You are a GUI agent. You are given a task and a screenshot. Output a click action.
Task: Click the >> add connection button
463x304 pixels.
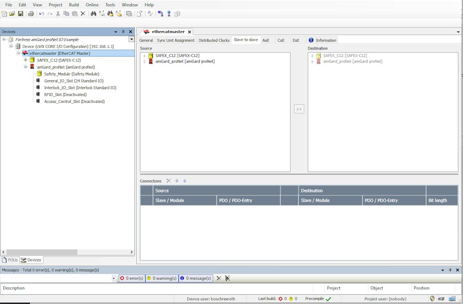[x=299, y=109]
